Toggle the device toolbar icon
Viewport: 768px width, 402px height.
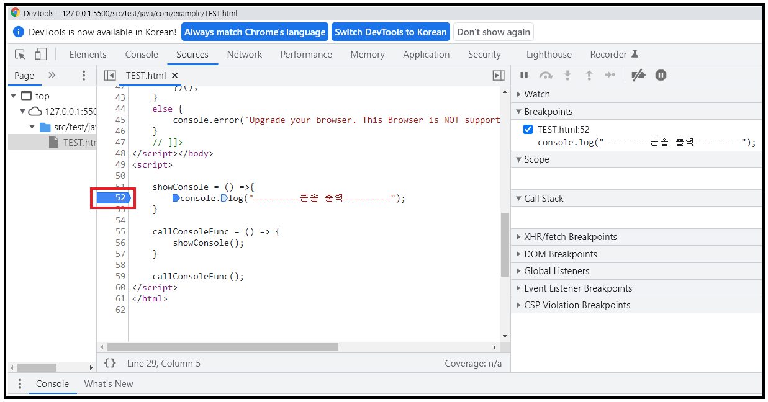(40, 55)
